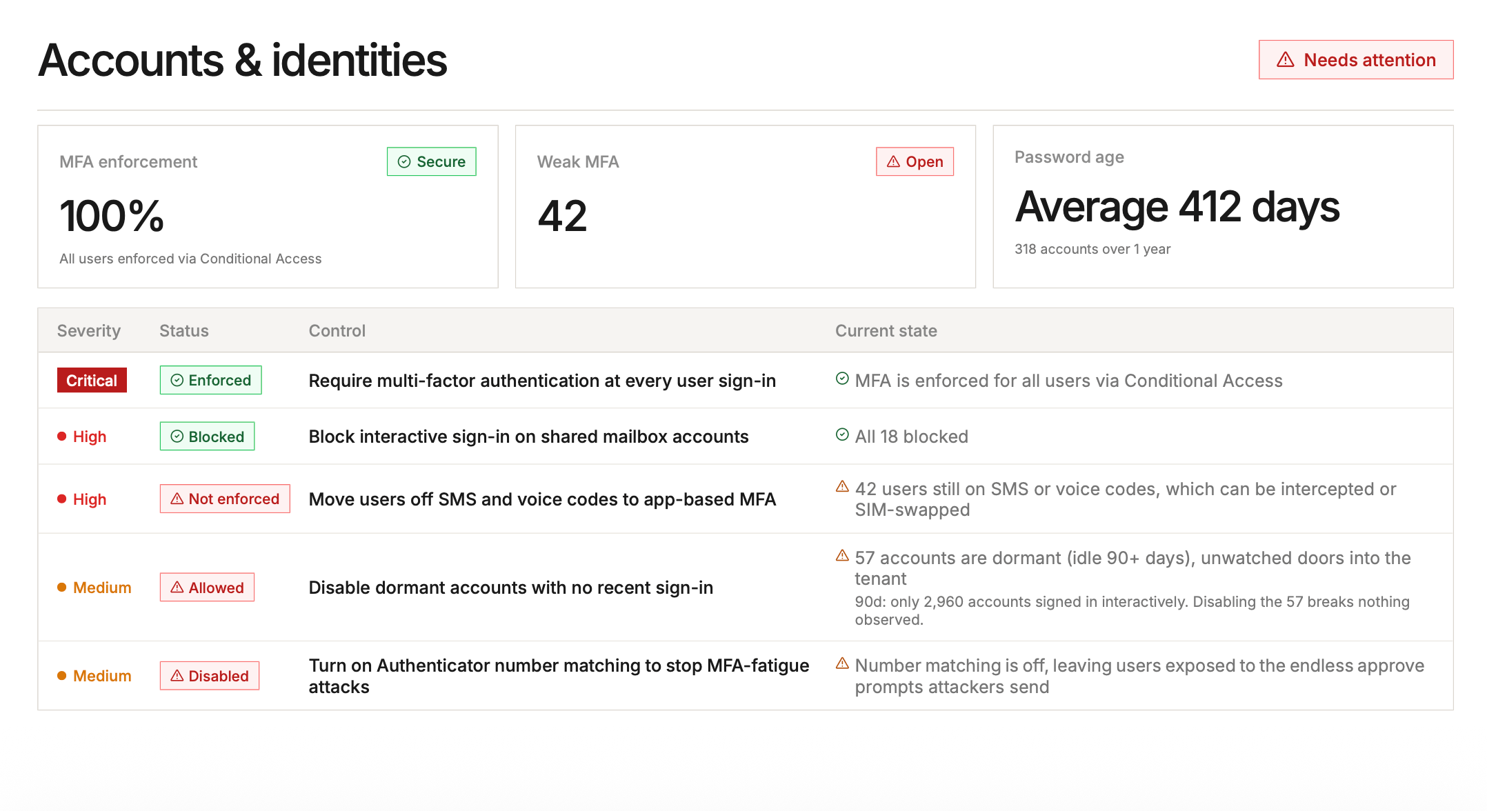Click the 90d: only 2,960 accounts detail note

pos(1132,610)
